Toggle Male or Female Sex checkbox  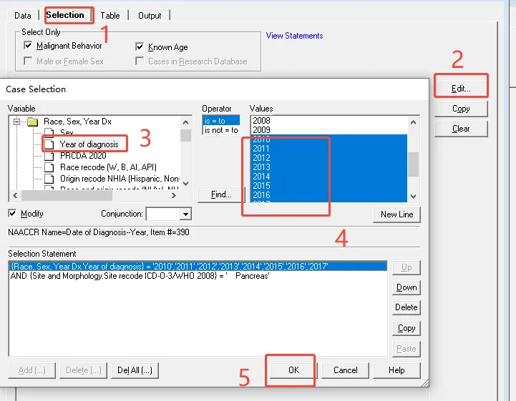(28, 61)
